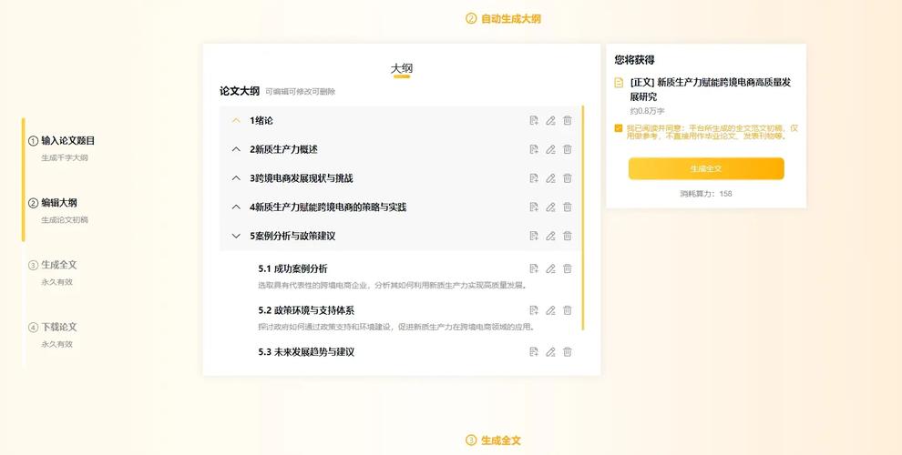This screenshot has width=902, height=455.
Task: Add item after 5.2 政策环境与支持体系
Action: (x=534, y=310)
